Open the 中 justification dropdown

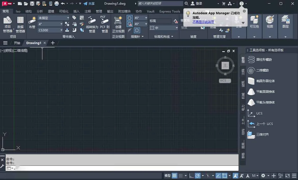(164, 28)
